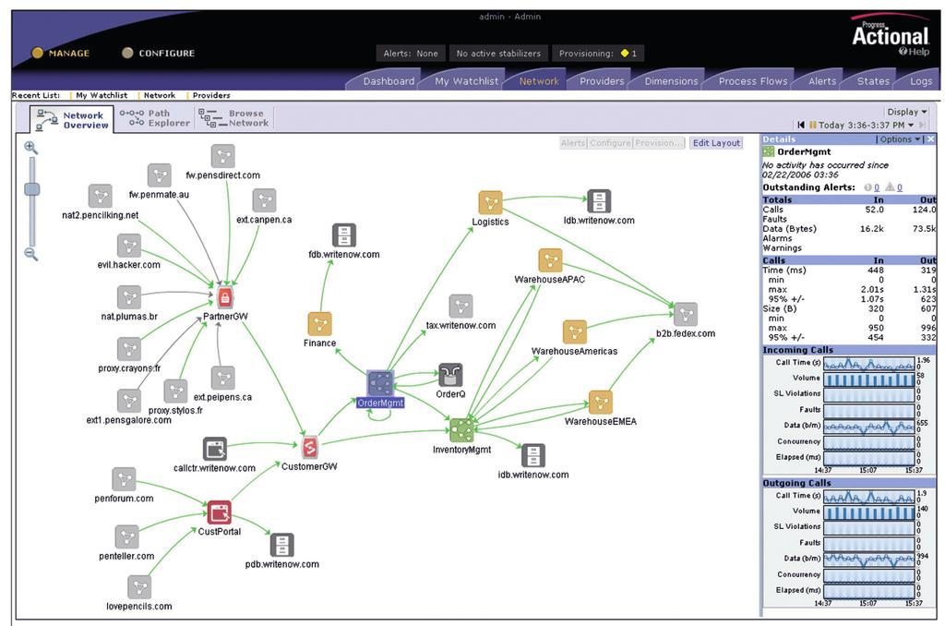This screenshot has height=626, width=945.
Task: Open the Browse Network view
Action: [x=233, y=117]
